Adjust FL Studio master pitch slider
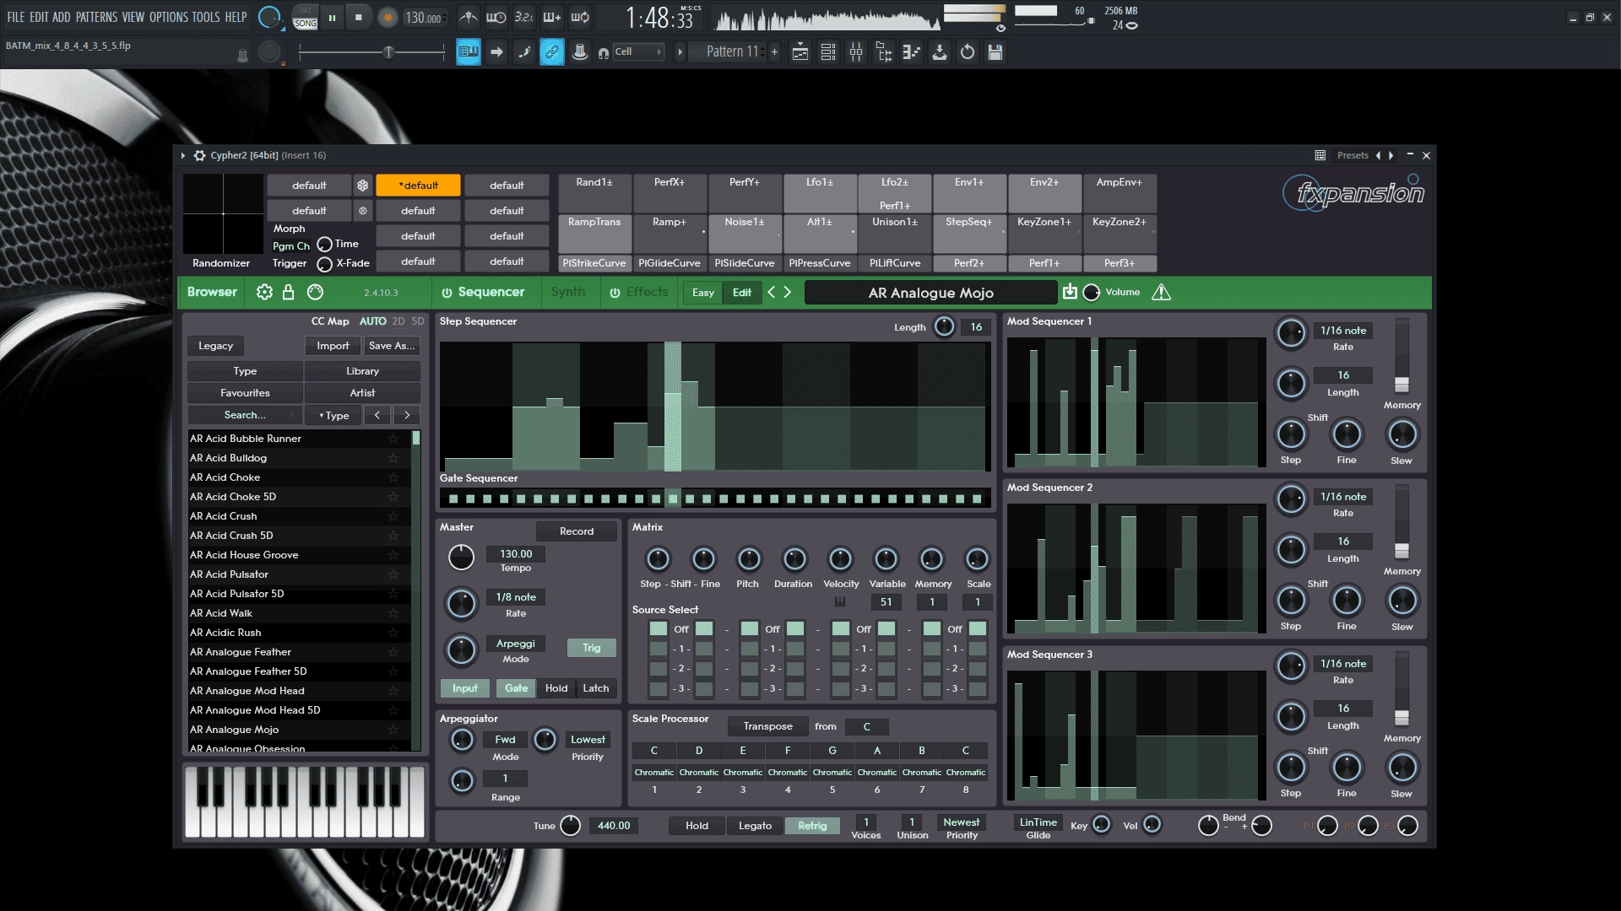1621x911 pixels. 371,52
